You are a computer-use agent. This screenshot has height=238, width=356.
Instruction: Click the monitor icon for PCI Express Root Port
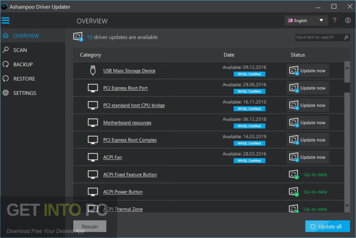93,88
